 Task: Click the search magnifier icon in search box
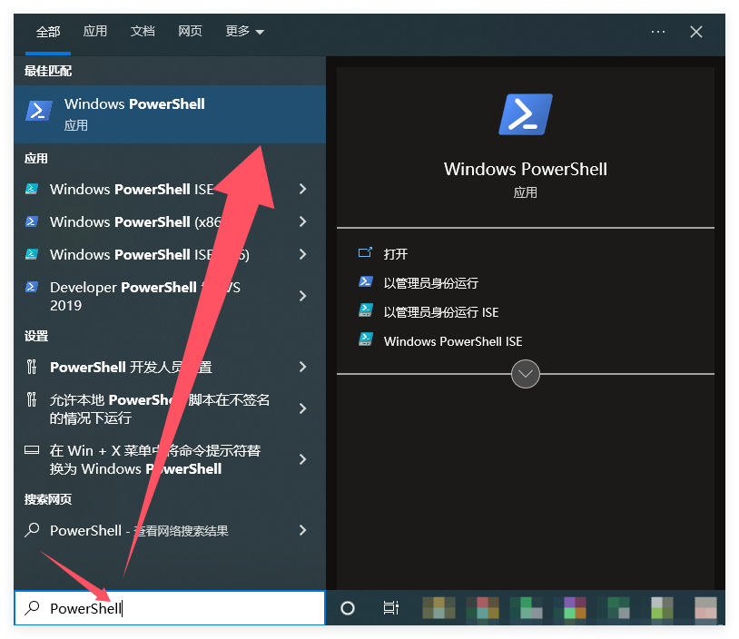[33, 608]
